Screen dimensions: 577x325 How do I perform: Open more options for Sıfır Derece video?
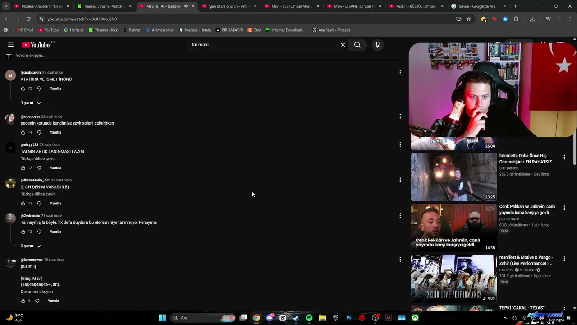pos(564,157)
